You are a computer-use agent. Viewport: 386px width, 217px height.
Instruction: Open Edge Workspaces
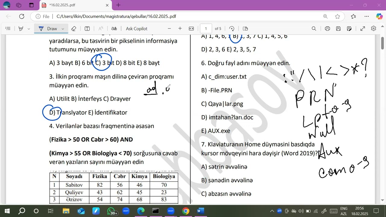[x=19, y=5]
